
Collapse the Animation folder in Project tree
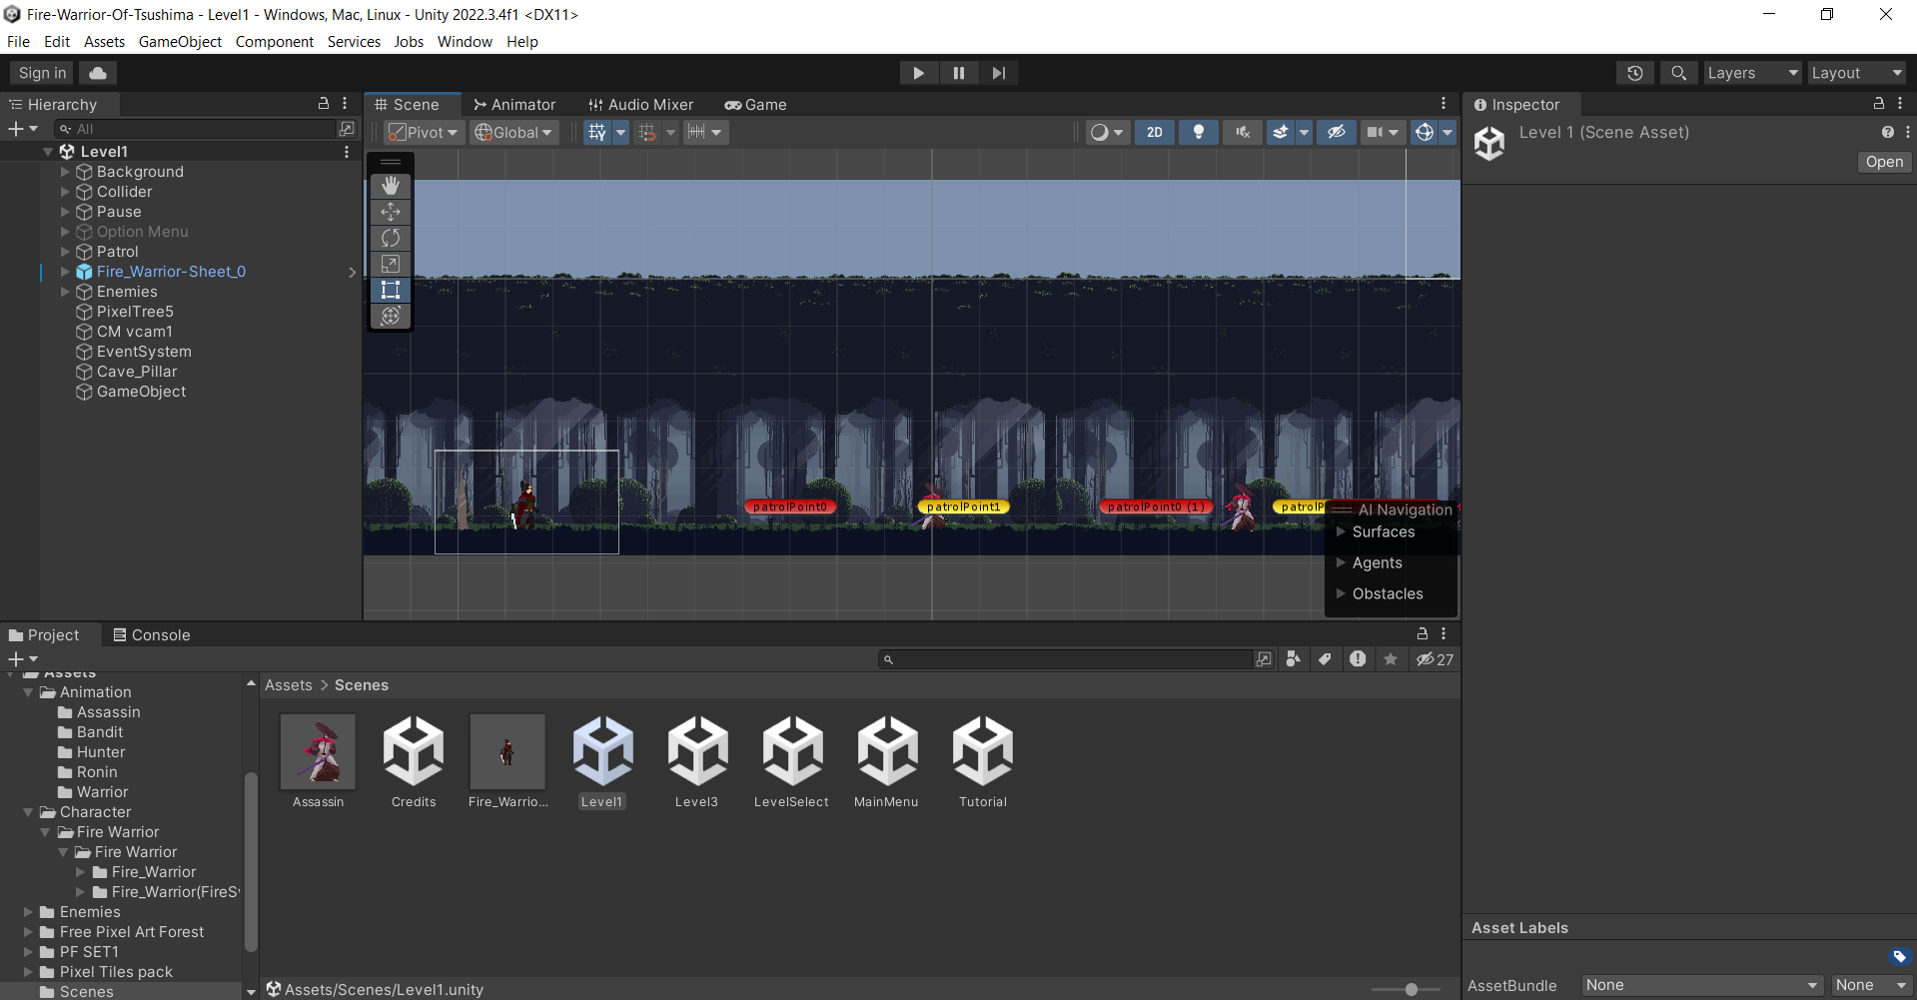[x=28, y=692]
